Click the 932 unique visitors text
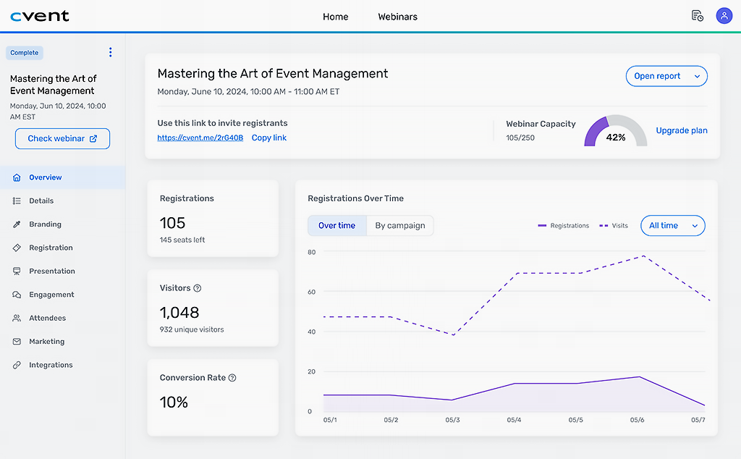This screenshot has width=741, height=459. click(x=191, y=329)
